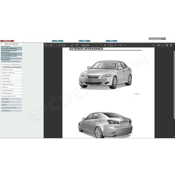Click the New Car Features heading
The height and width of the screenshot is (175, 175).
[x=11, y=44]
